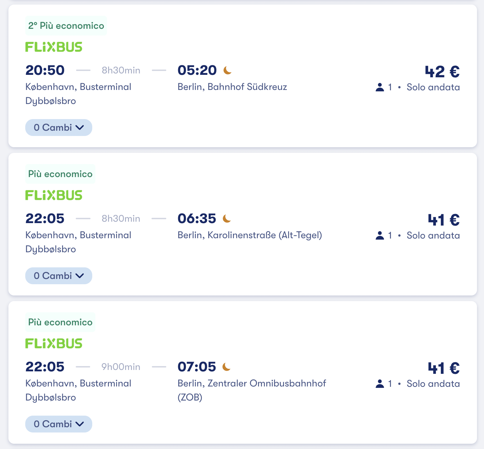The height and width of the screenshot is (449, 484).
Task: Expand 0 Cambi on Südkreuz trip
Action: coord(59,128)
